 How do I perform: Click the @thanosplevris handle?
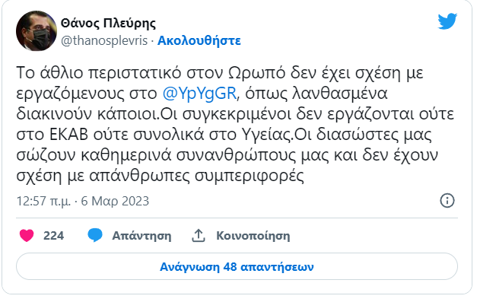point(104,40)
